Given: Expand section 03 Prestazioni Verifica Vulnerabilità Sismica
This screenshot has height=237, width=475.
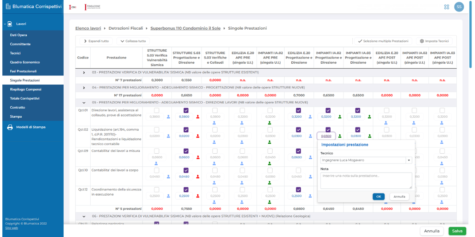Looking at the screenshot, I should 84,73.
